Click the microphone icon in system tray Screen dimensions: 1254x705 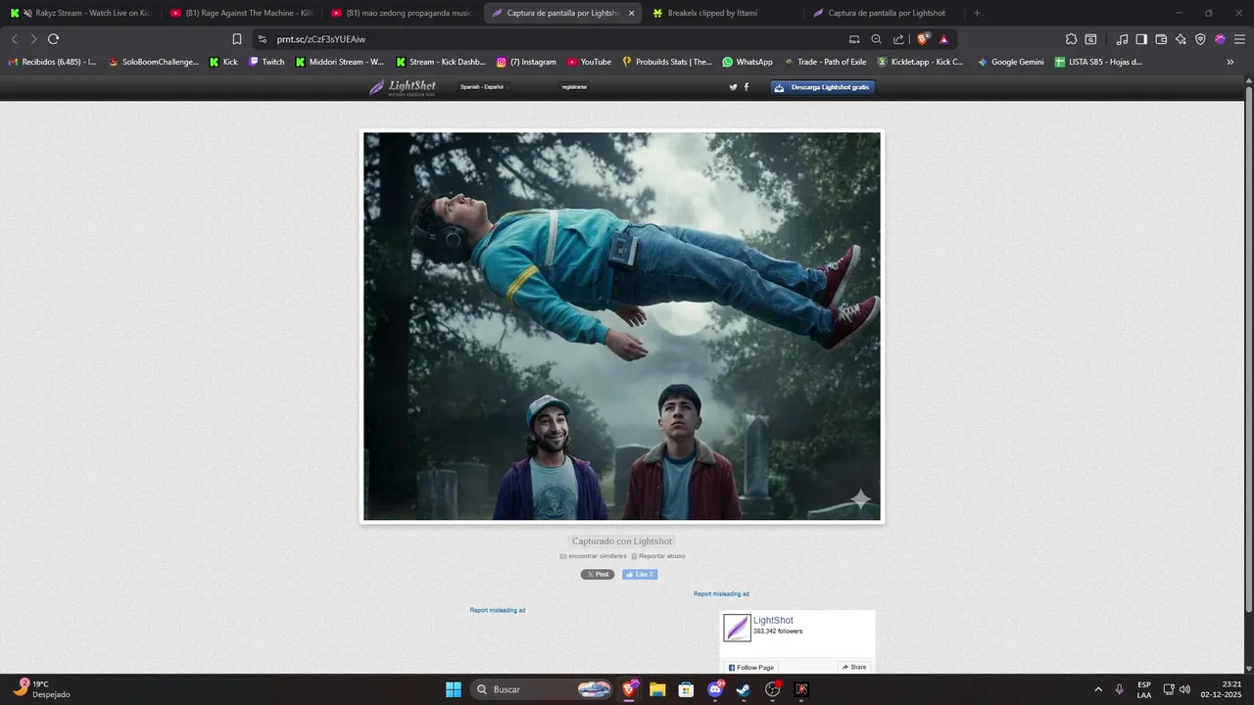(x=1119, y=689)
